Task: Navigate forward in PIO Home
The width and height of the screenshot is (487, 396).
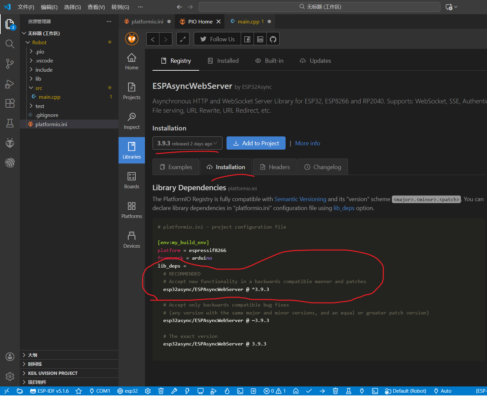Action: tap(166, 39)
